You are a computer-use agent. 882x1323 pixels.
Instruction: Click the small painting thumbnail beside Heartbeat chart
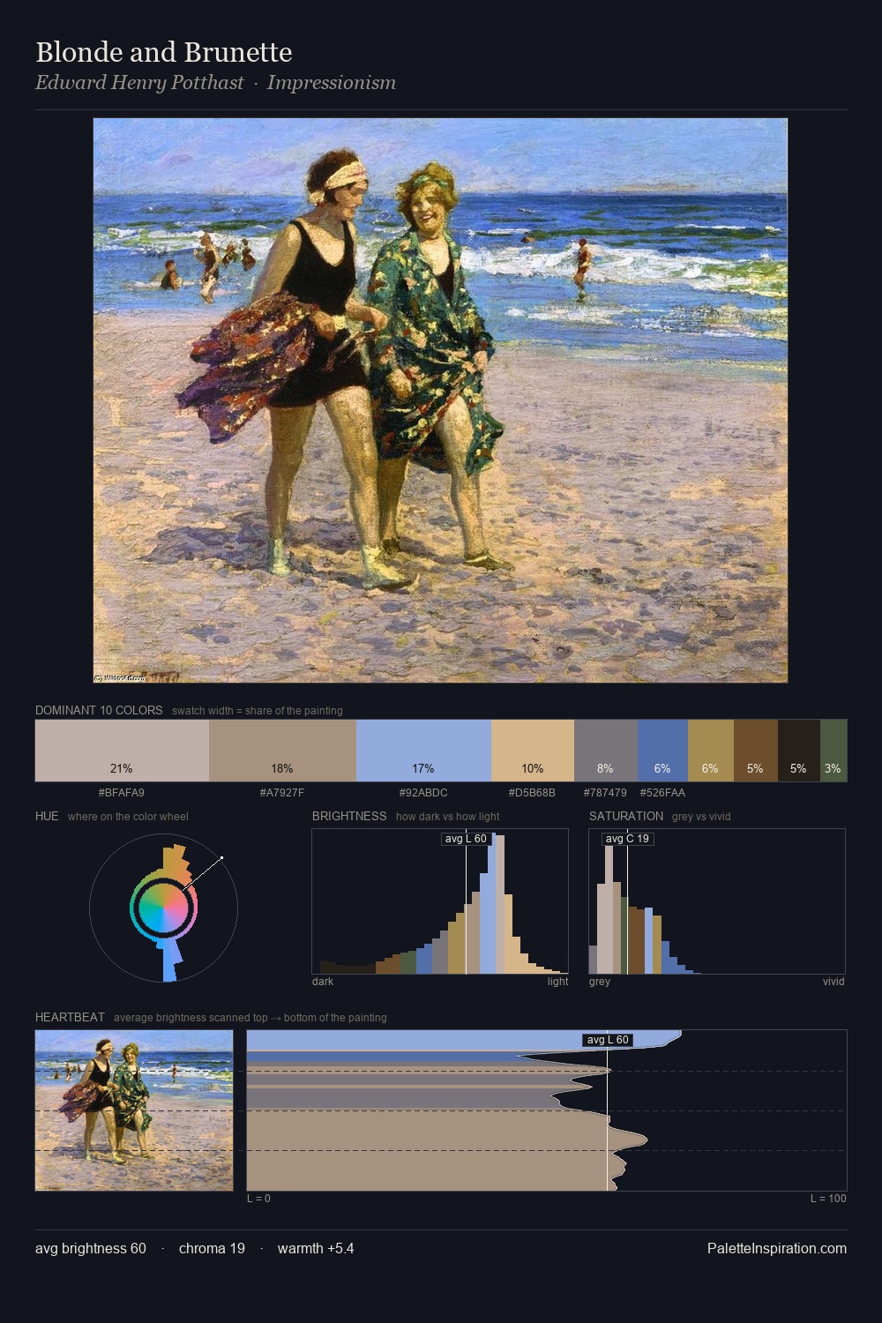pos(134,1110)
